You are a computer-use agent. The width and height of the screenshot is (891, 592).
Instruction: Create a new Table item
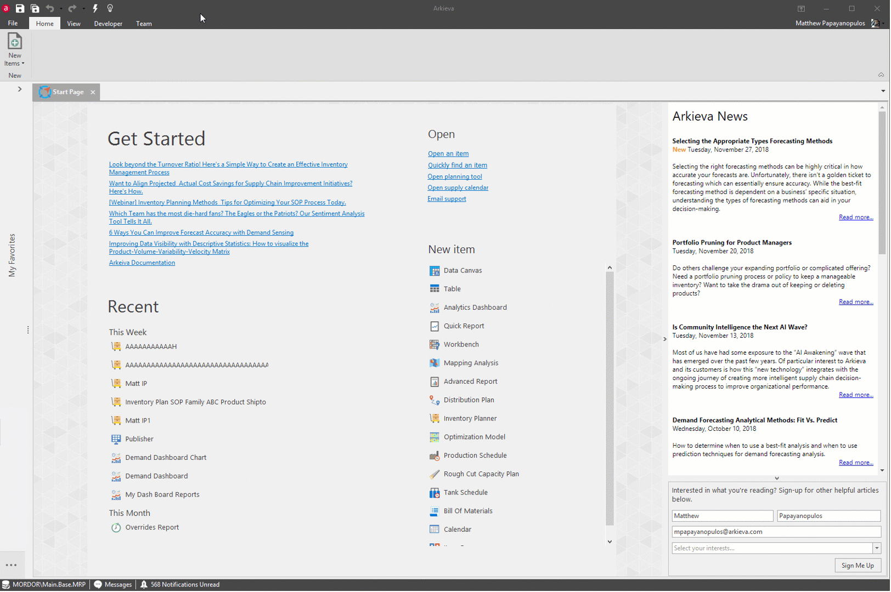point(452,289)
